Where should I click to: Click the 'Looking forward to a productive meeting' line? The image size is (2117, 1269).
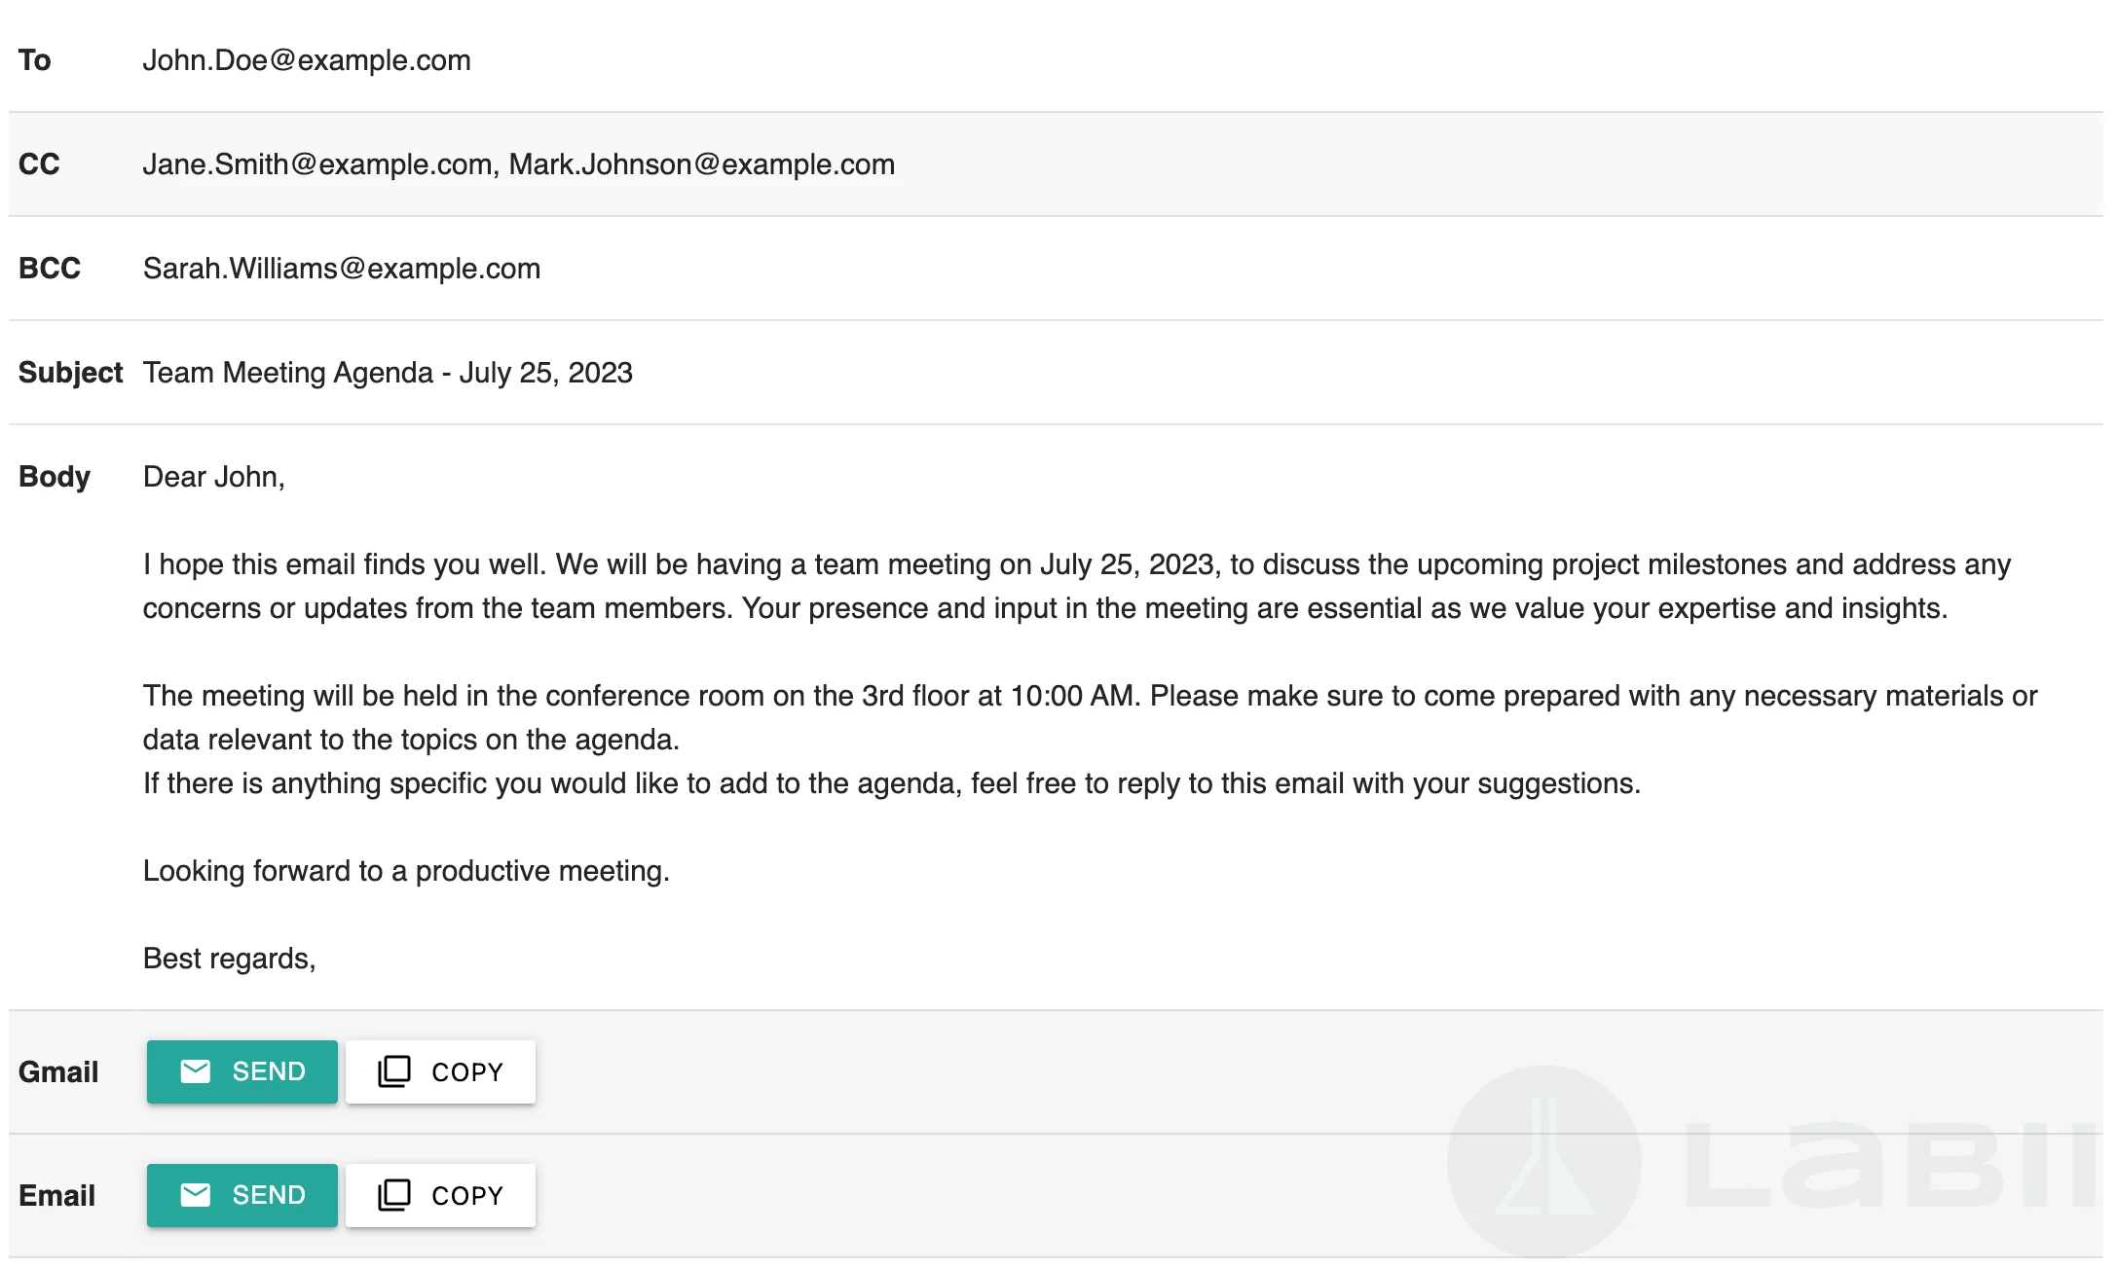406,871
